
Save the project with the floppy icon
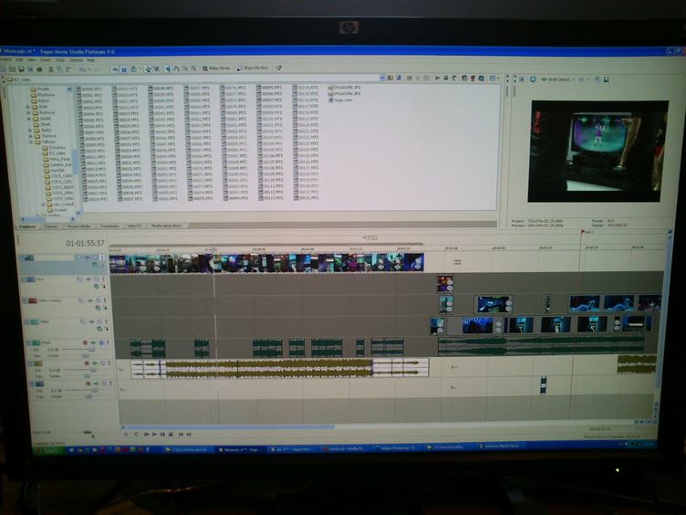point(22,69)
